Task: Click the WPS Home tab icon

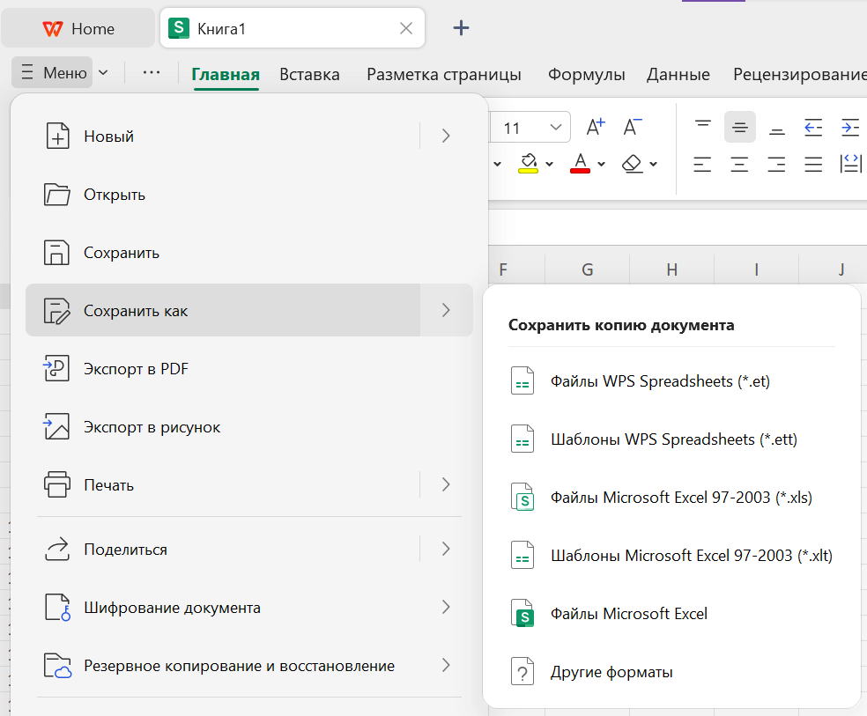Action: [53, 29]
